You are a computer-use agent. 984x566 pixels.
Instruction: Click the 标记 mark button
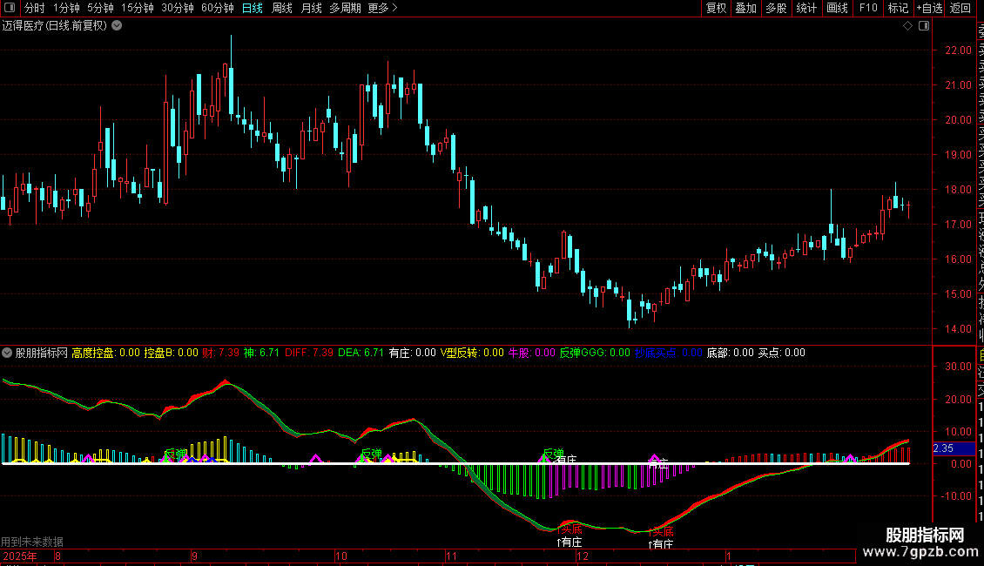(x=897, y=8)
